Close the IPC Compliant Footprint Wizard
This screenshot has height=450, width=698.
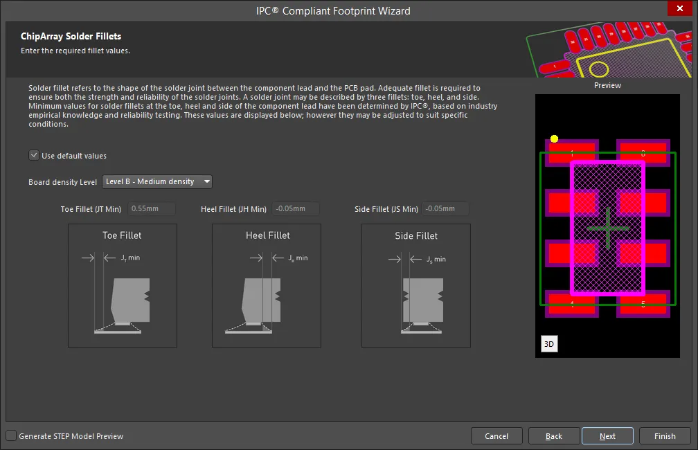point(680,8)
